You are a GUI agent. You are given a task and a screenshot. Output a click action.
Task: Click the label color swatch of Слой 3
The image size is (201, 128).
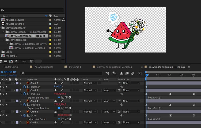(x=17, y=112)
